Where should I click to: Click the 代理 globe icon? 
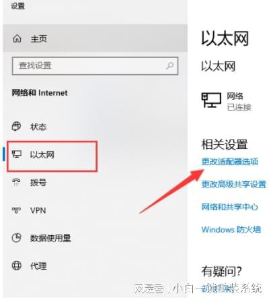coord(16,266)
